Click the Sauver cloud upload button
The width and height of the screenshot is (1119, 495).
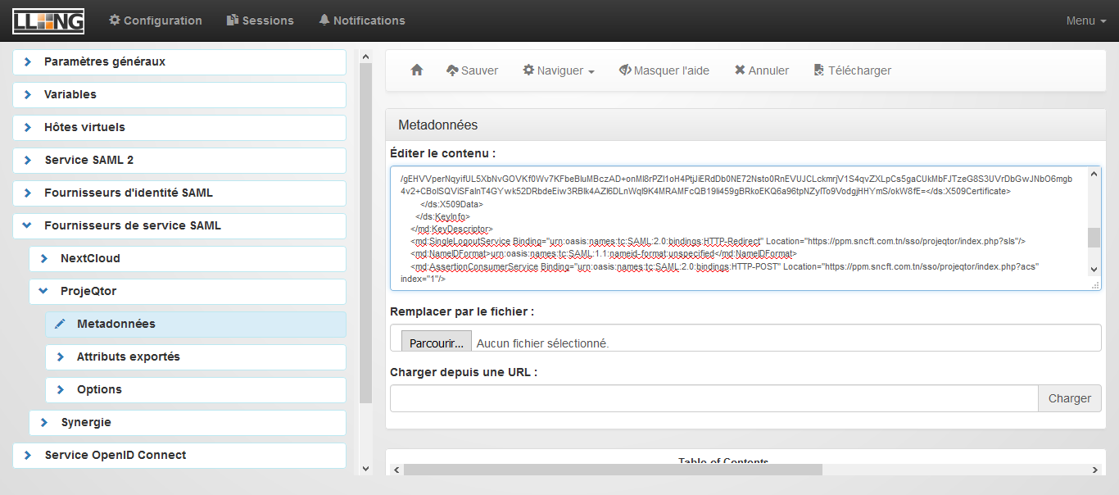coord(472,70)
